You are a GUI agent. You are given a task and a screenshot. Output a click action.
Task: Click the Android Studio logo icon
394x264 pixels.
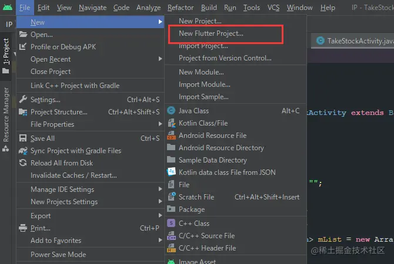click(8, 8)
